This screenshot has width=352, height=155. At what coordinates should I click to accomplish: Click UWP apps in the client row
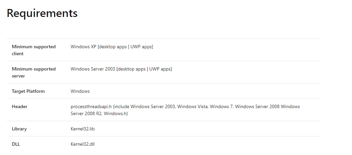[x=141, y=47]
